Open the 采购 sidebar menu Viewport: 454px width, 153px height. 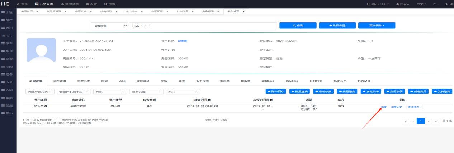click(x=7, y=67)
